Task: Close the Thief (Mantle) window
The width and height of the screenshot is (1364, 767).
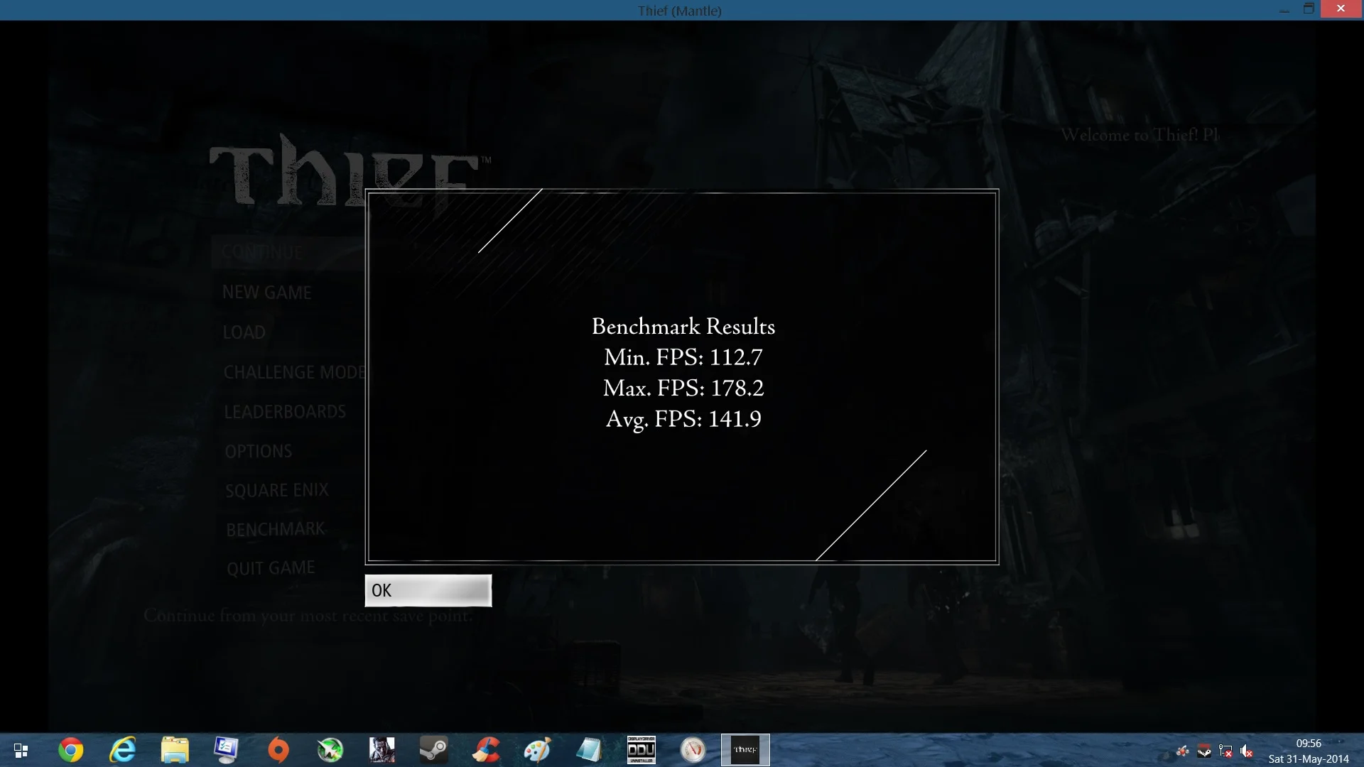Action: (x=1341, y=9)
